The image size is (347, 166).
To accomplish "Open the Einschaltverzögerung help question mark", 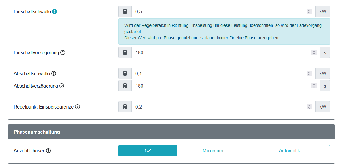I will [x=63, y=53].
